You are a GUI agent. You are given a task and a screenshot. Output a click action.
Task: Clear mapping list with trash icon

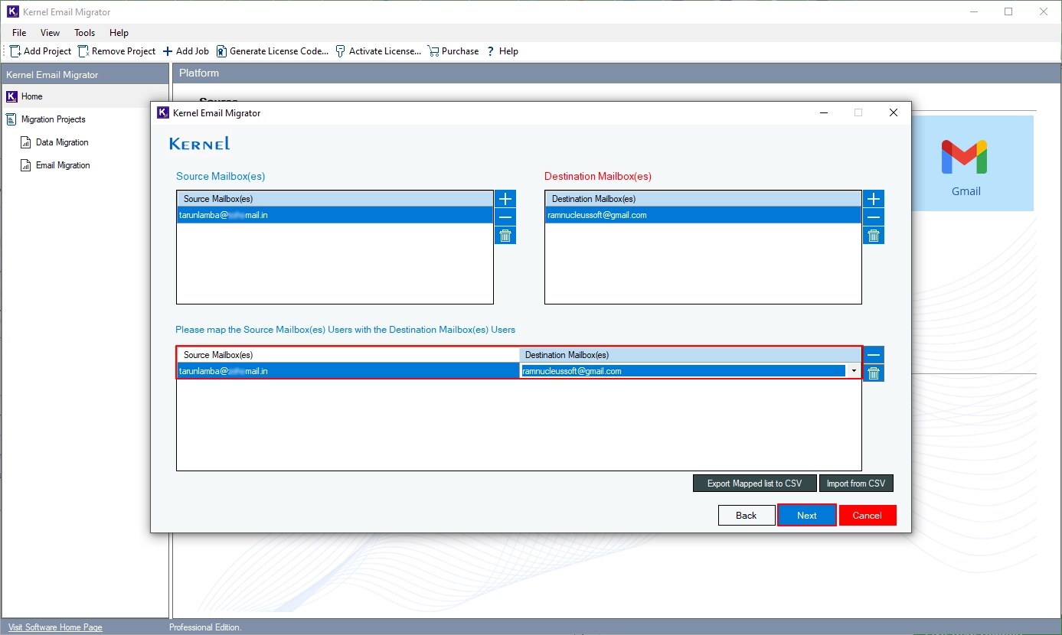click(x=874, y=373)
